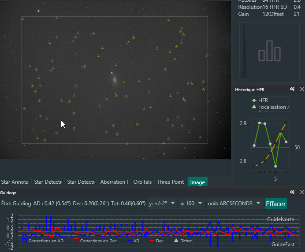305x252 pixels.
Task: Close the Guidage panel
Action: (x=301, y=192)
